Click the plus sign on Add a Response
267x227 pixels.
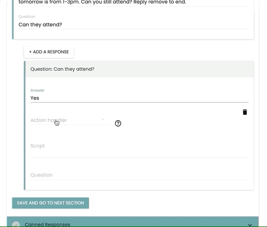30,52
